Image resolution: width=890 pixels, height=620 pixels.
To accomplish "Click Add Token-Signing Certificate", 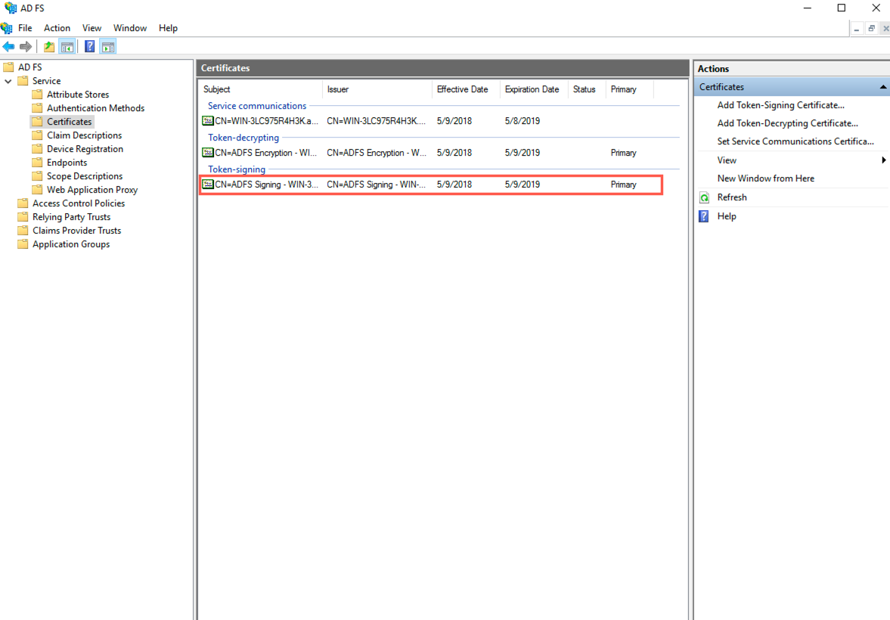I will click(780, 105).
